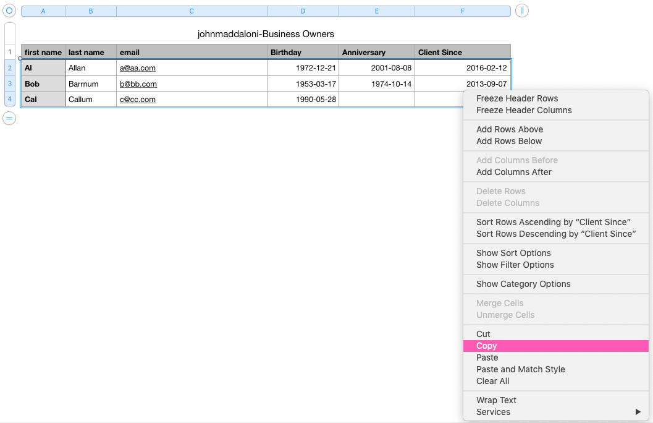The image size is (653, 423).
Task: Select column D header
Action: tap(303, 11)
